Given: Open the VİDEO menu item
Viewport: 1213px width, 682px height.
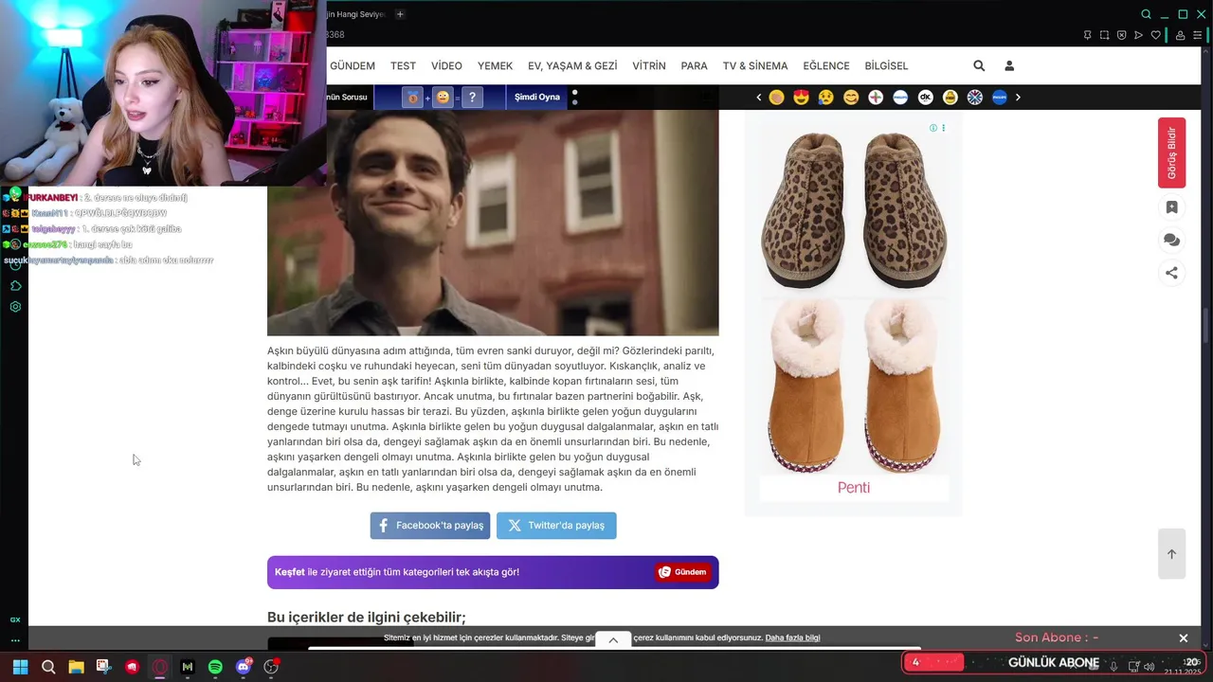Looking at the screenshot, I should pyautogui.click(x=446, y=66).
